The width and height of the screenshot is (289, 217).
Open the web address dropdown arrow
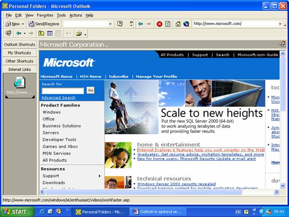(x=280, y=24)
